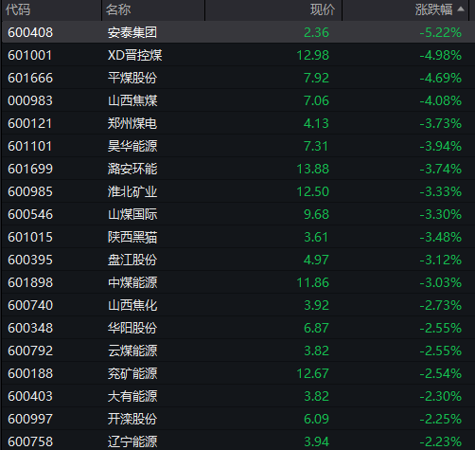Open stock 辽宁能源
This screenshot has width=475, height=450.
(x=132, y=441)
